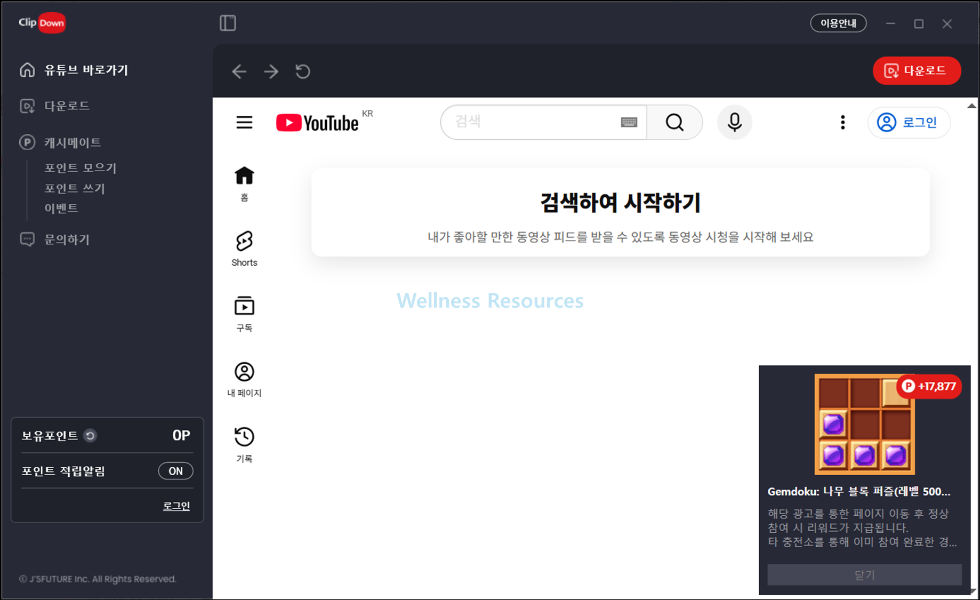Viewport: 980px width, 600px height.
Task: Toggle the sidebar panel icon
Action: (x=228, y=23)
